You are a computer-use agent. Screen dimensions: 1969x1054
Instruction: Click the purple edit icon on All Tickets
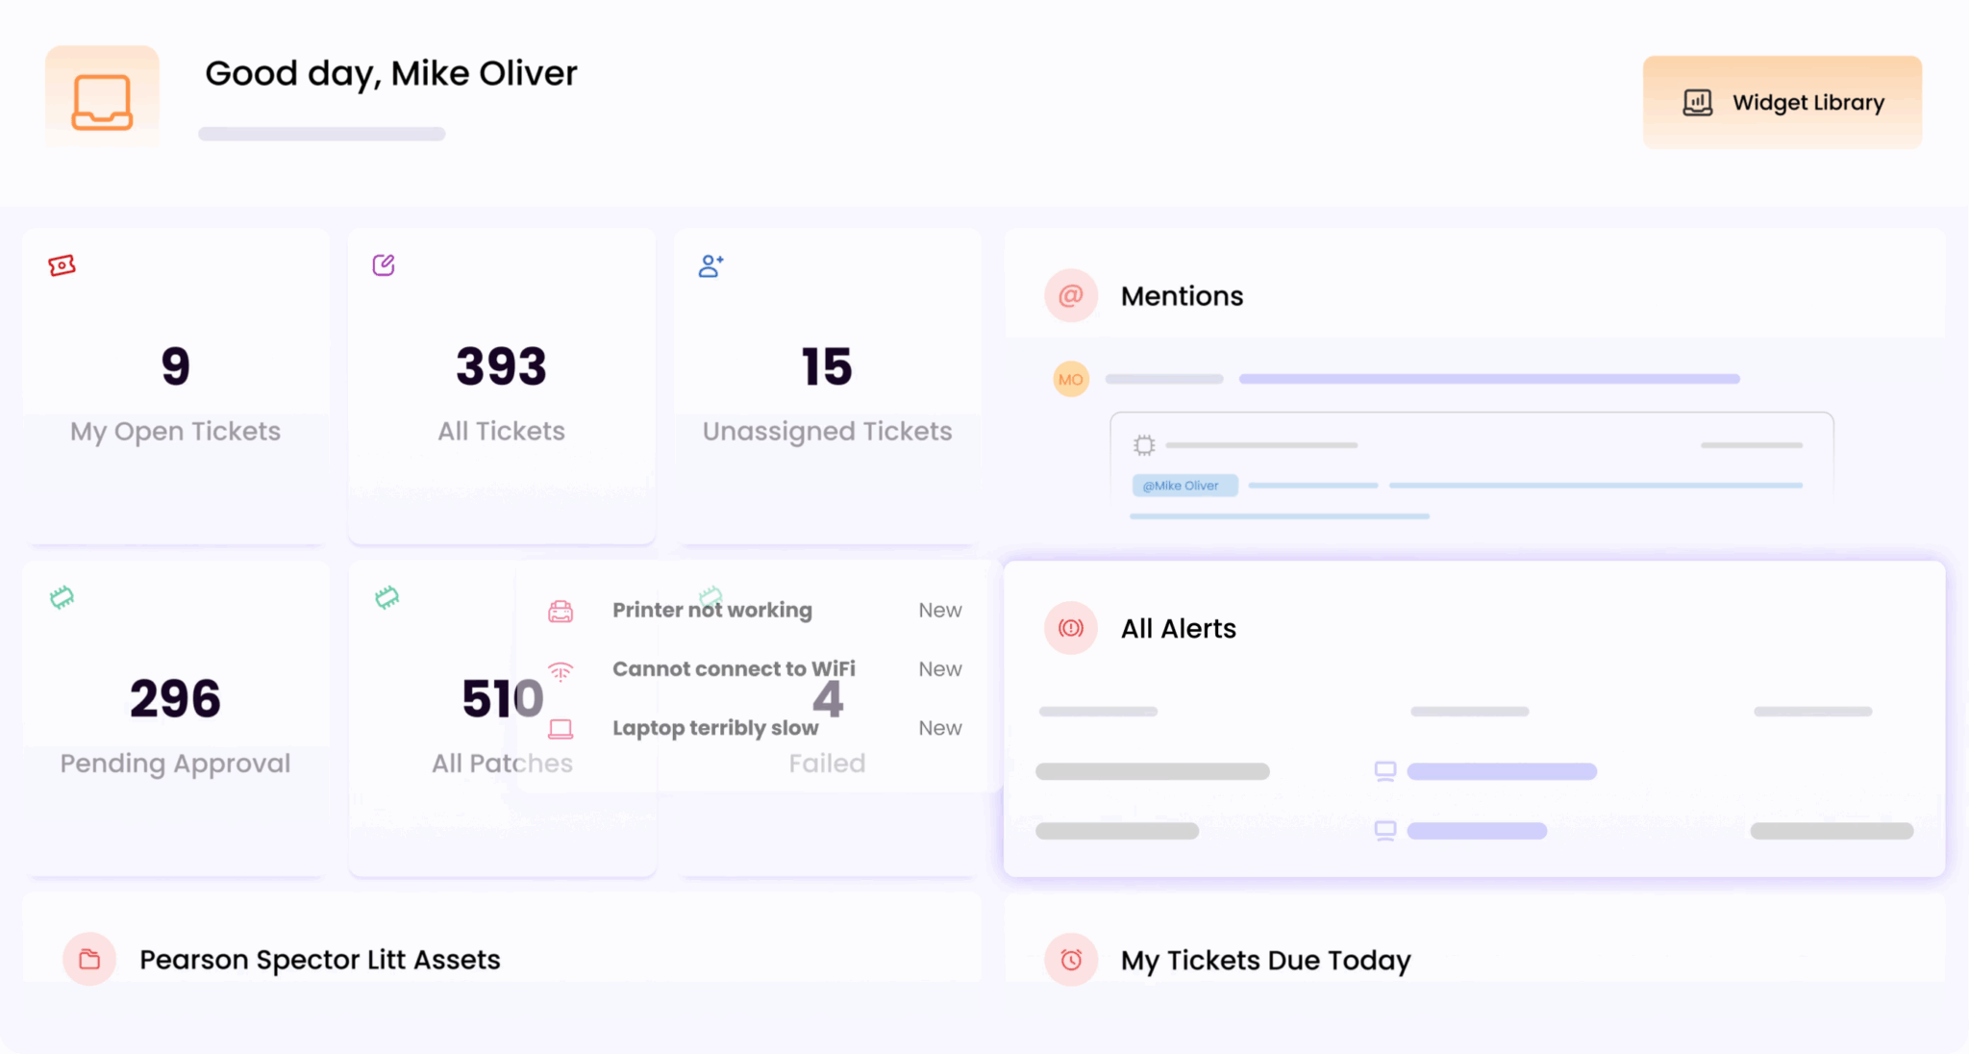click(x=384, y=264)
